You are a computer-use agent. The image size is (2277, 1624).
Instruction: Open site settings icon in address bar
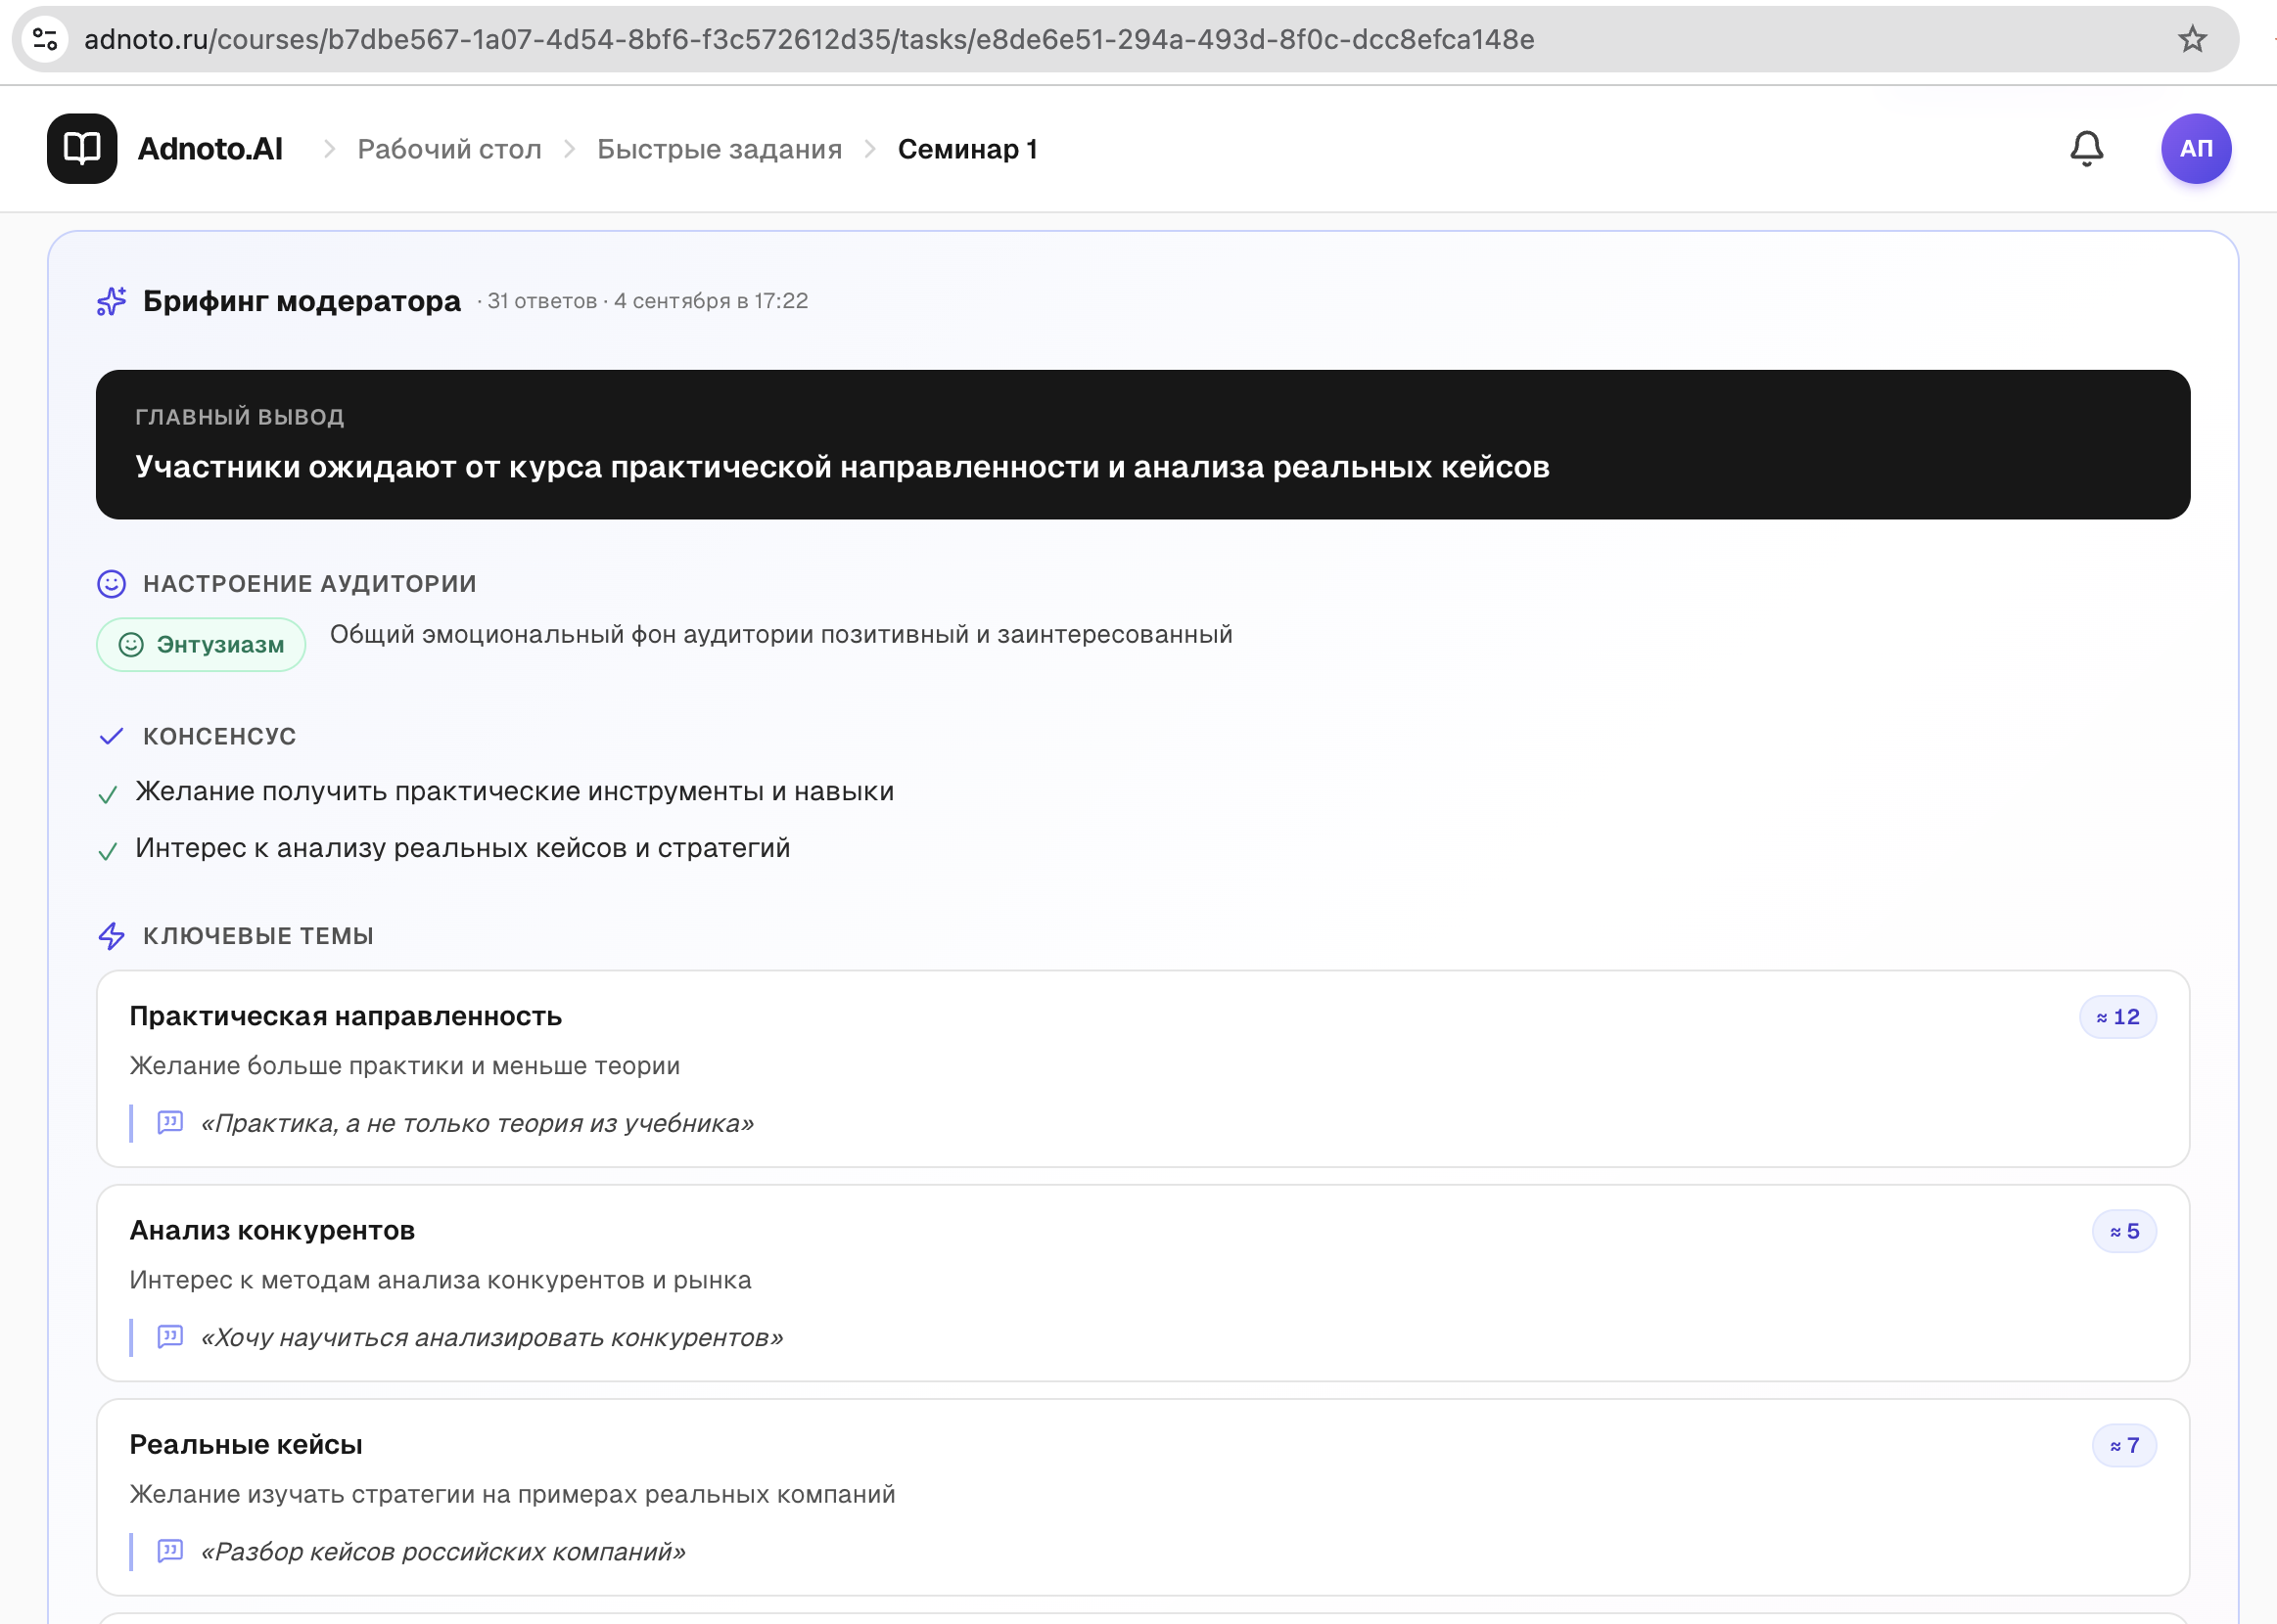(45, 39)
